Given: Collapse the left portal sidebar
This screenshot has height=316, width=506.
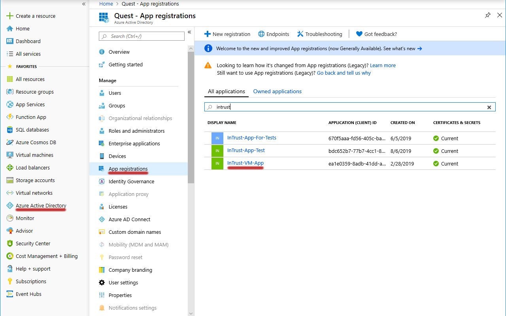Looking at the screenshot, I should [x=84, y=4].
